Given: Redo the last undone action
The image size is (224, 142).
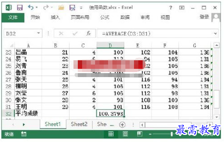Looking at the screenshot, I should click(x=46, y=7).
